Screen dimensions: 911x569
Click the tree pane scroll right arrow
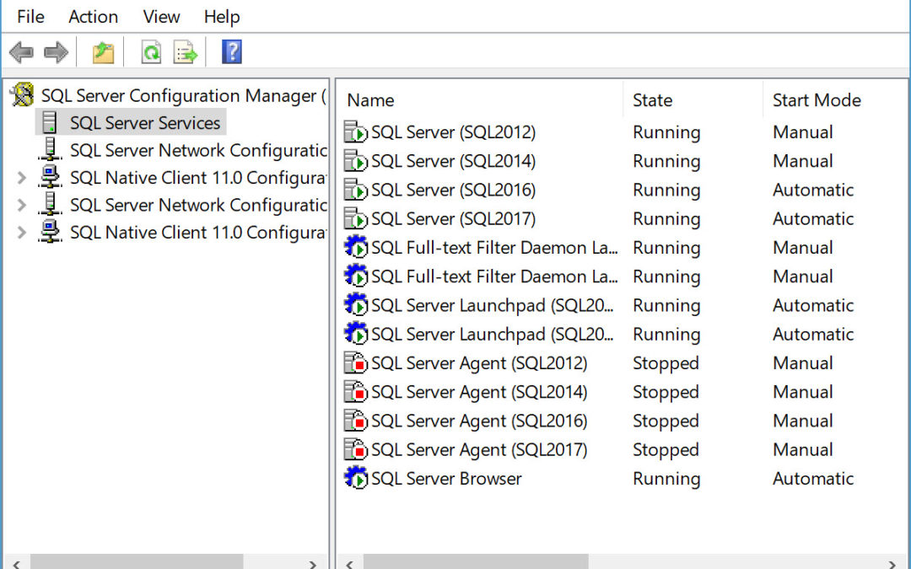tap(312, 562)
